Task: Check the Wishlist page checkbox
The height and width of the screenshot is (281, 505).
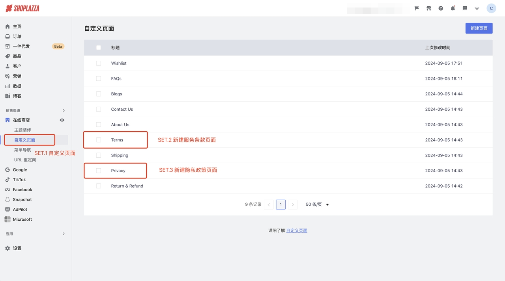Action: click(x=99, y=63)
